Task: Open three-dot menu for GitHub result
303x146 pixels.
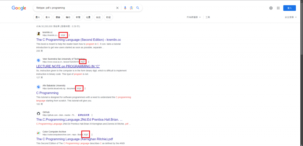Action: pyautogui.click(x=92, y=115)
